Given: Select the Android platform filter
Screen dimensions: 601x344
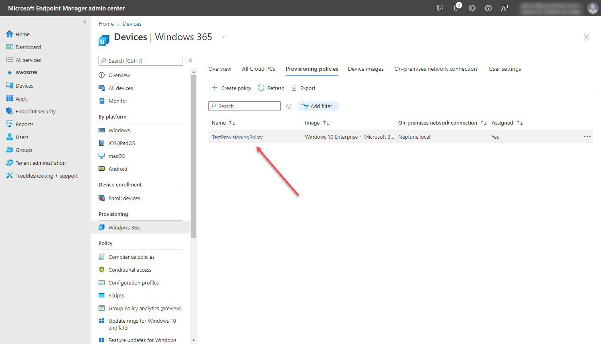Looking at the screenshot, I should [x=117, y=168].
